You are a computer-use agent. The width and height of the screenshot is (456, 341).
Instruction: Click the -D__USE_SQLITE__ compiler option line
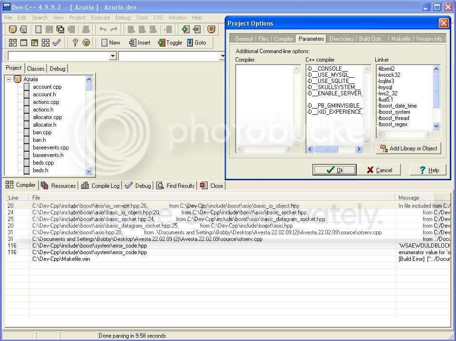[x=331, y=81]
